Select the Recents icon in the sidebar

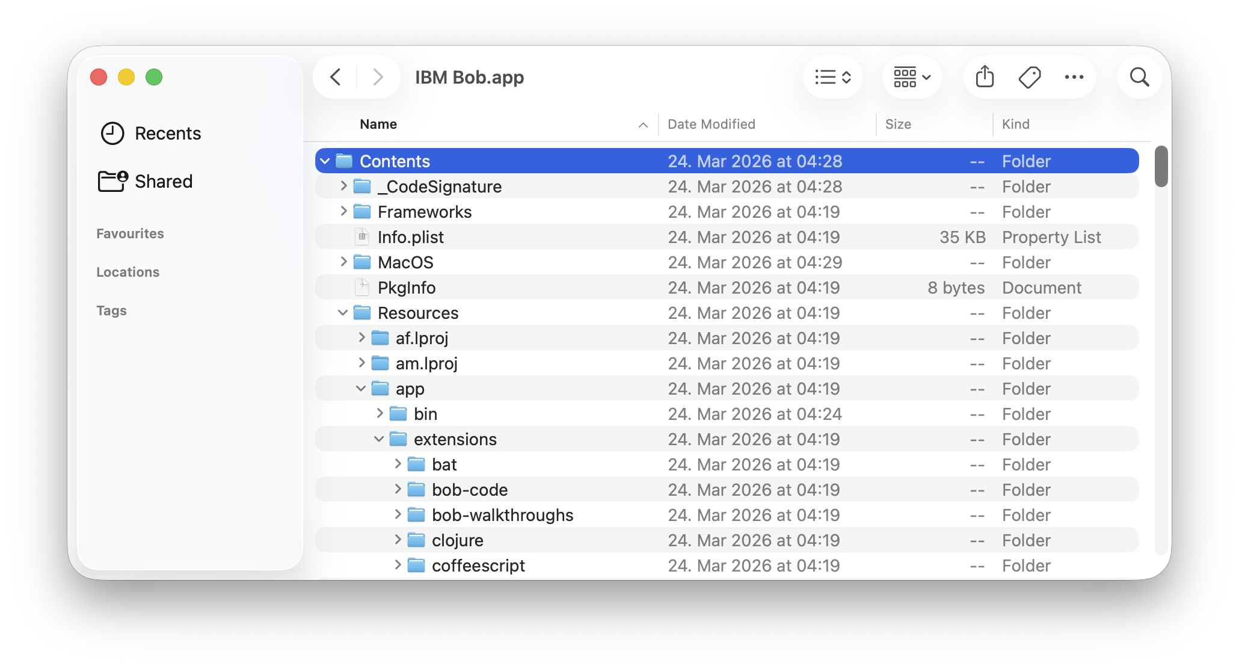112,133
